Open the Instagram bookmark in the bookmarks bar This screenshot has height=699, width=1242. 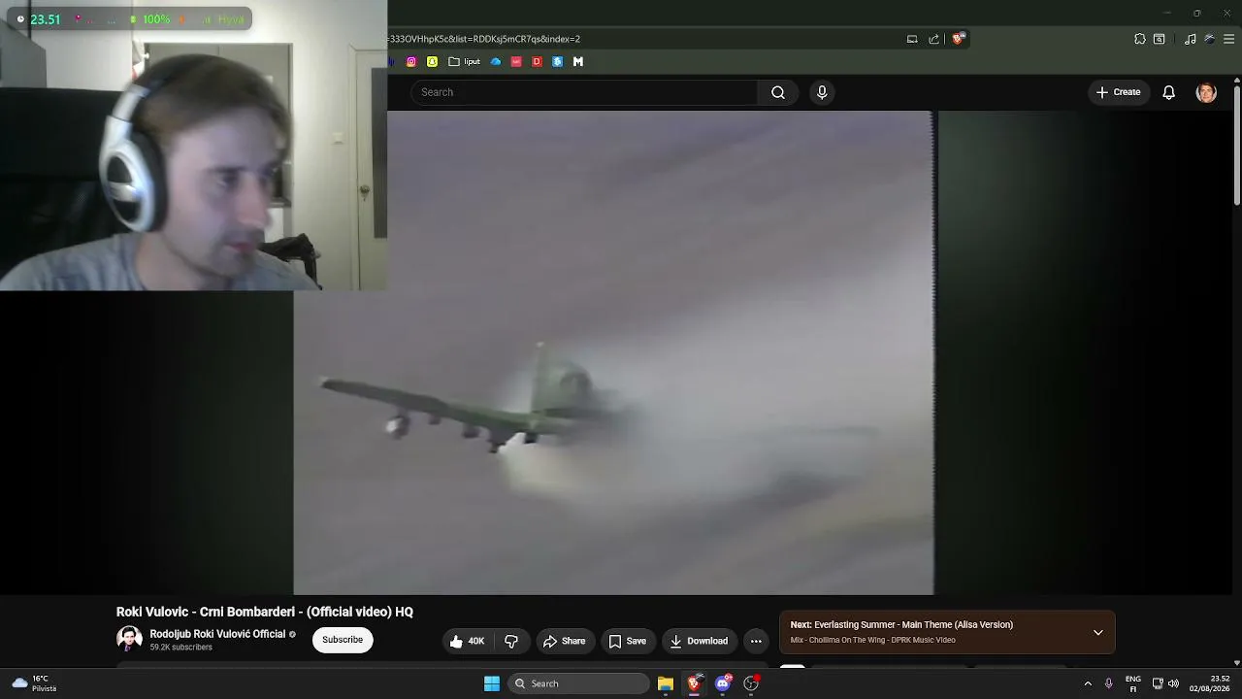click(411, 61)
